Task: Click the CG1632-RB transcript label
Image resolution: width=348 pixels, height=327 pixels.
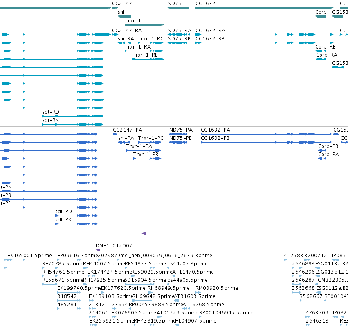Action: coord(210,38)
